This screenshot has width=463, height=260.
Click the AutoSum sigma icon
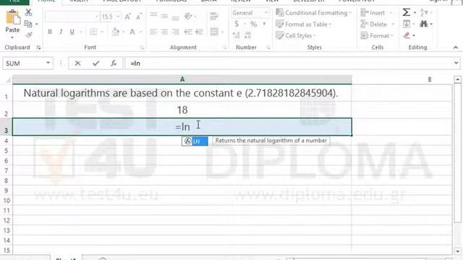click(x=407, y=12)
